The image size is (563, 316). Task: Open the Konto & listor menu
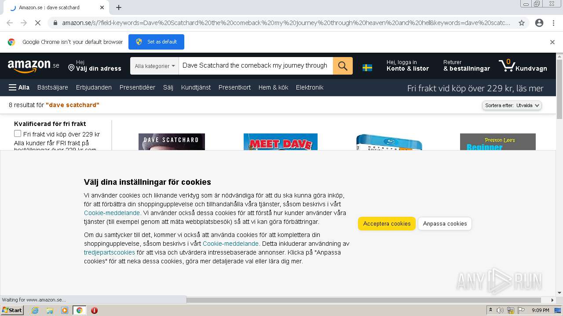pyautogui.click(x=407, y=66)
